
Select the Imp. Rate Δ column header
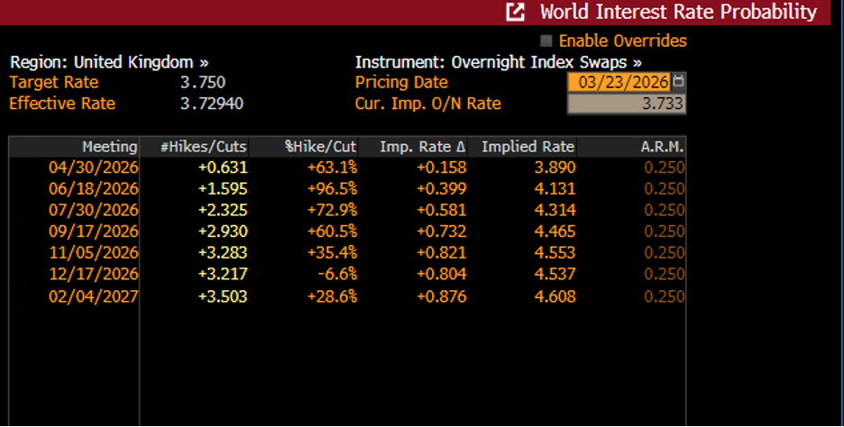coord(423,147)
